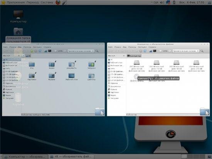Switch to nlt window via bottom taskbar
This screenshot has height=159, width=212.
(71, 157)
